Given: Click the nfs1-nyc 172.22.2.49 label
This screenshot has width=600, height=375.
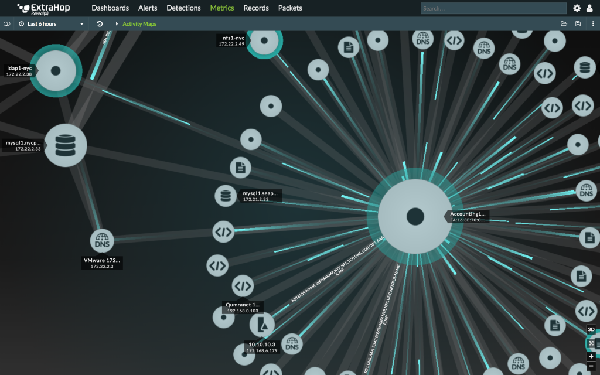Looking at the screenshot, I should (233, 40).
